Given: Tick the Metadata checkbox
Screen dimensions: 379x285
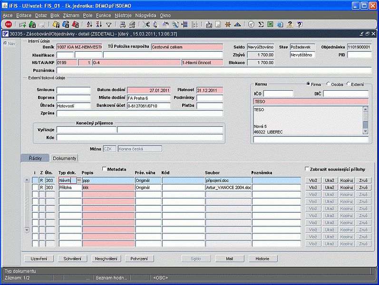Looking at the screenshot, I should click(105, 169).
